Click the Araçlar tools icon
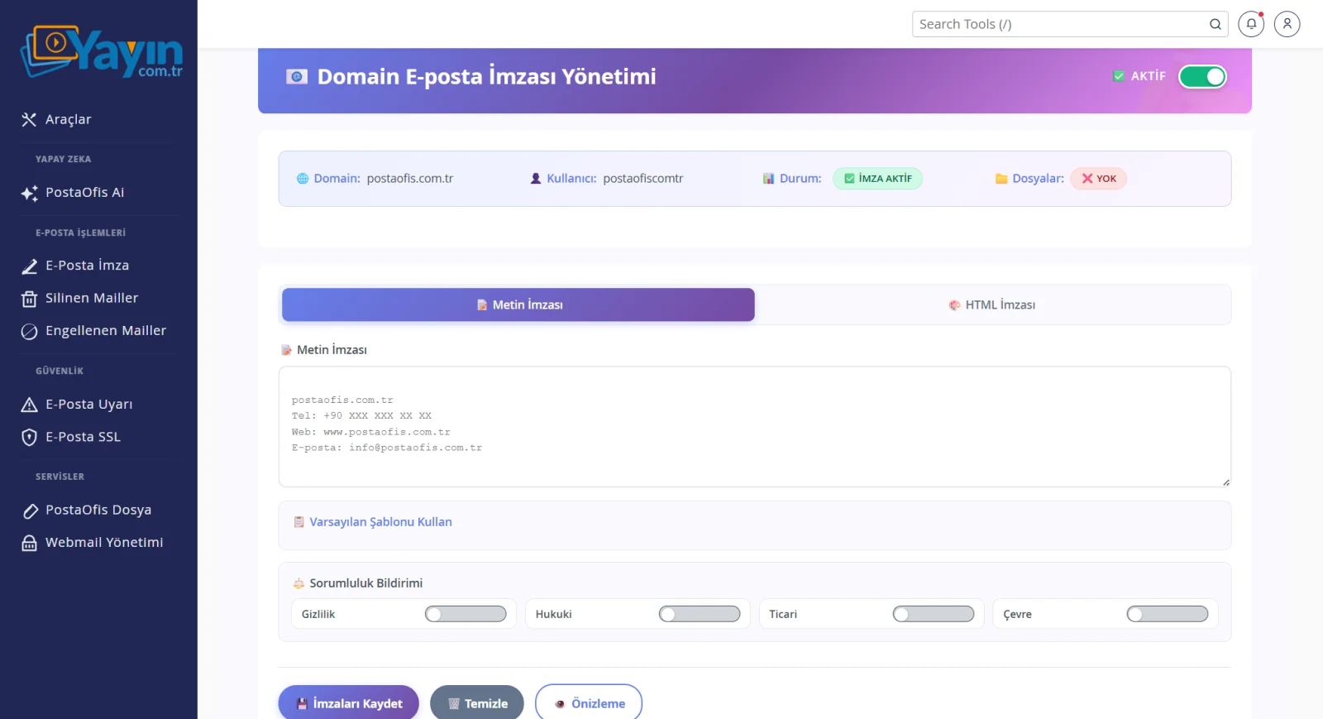 [x=29, y=120]
